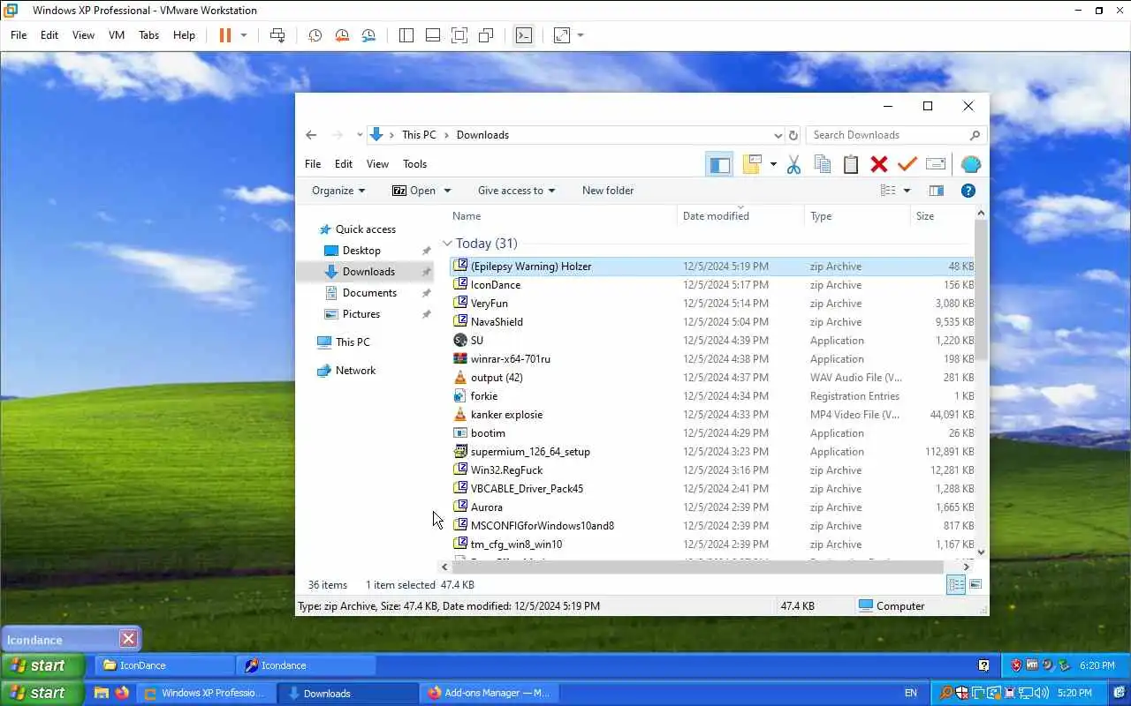Click VMware console view icon
This screenshot has width=1131, height=706.
coord(524,35)
